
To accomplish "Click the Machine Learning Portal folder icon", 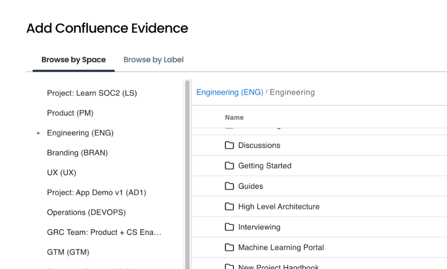I will point(229,247).
